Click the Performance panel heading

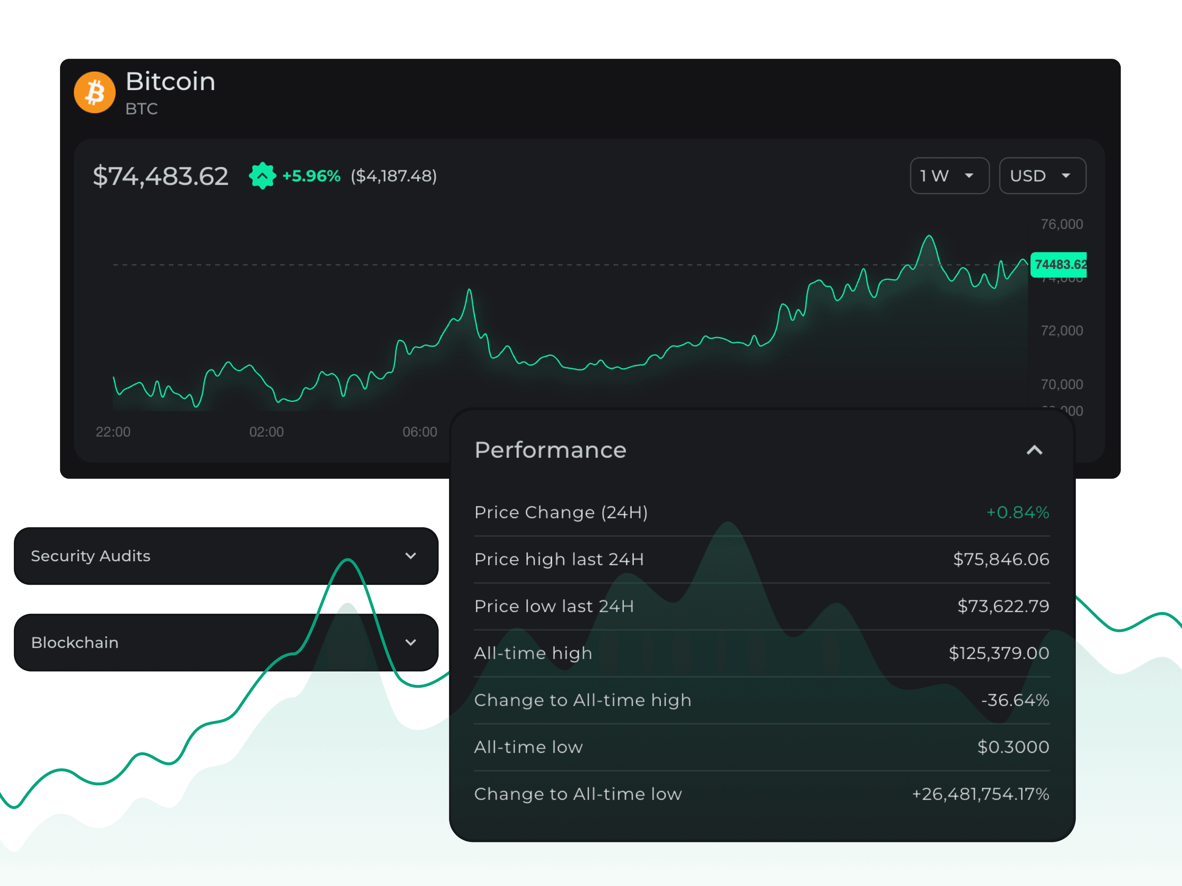click(550, 450)
